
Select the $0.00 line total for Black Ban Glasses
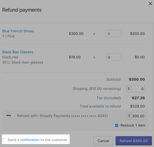(x=140, y=57)
